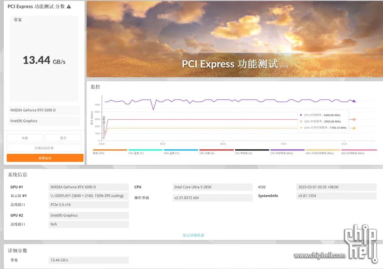Click the N/A bus interface value
The width and height of the screenshot is (383, 269).
click(x=89, y=224)
